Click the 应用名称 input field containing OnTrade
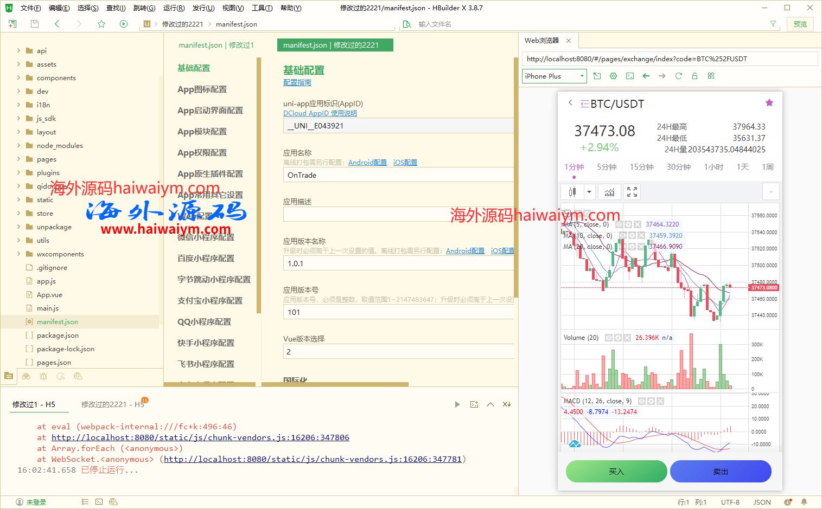 398,175
